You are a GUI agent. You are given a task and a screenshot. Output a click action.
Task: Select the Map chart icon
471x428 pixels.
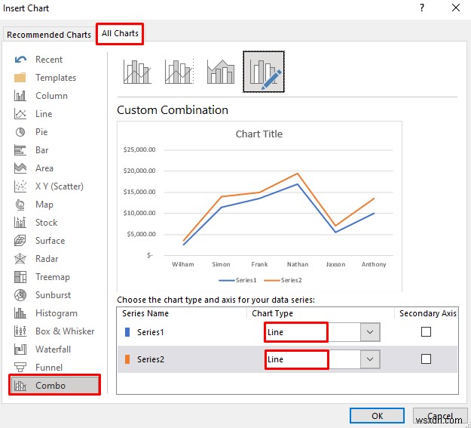[20, 205]
